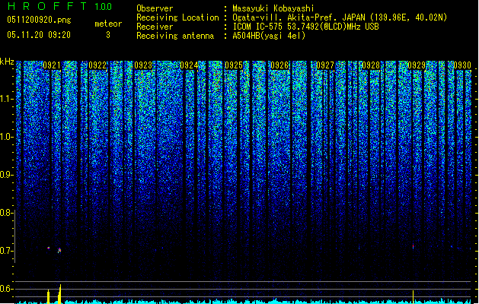Click the 0.9 kHz axis label
The image size is (479, 304).
pyautogui.click(x=6, y=175)
